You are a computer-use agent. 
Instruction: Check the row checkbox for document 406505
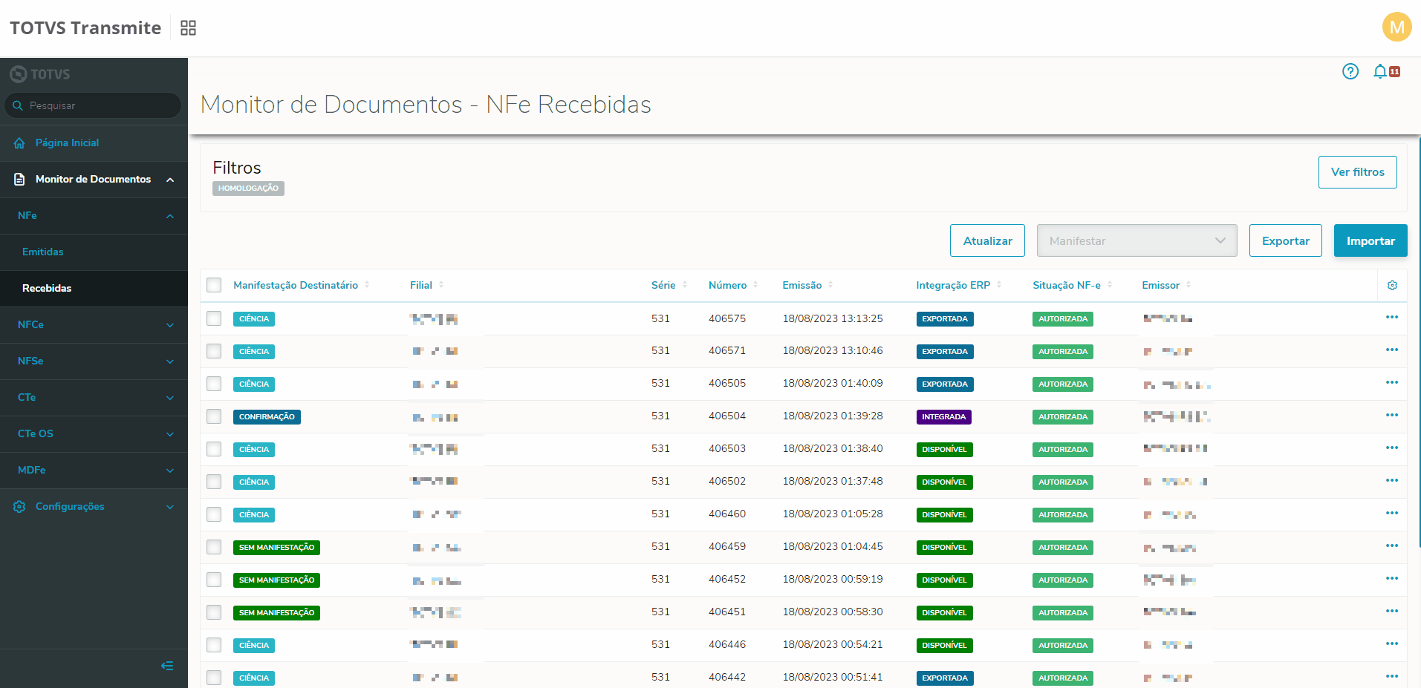tap(214, 384)
